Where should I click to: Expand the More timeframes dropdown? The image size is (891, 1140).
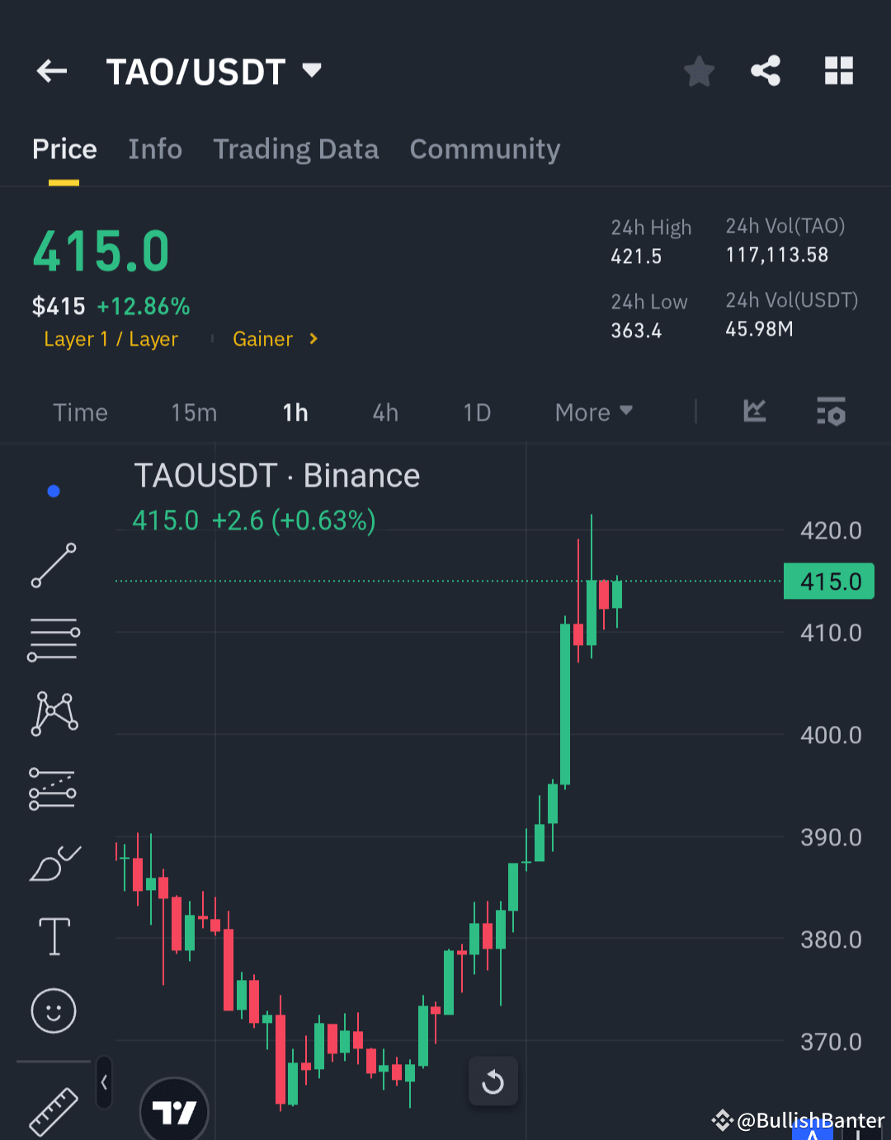tap(592, 412)
